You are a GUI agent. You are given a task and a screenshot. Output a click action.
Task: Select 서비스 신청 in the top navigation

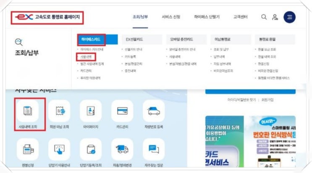171,17
